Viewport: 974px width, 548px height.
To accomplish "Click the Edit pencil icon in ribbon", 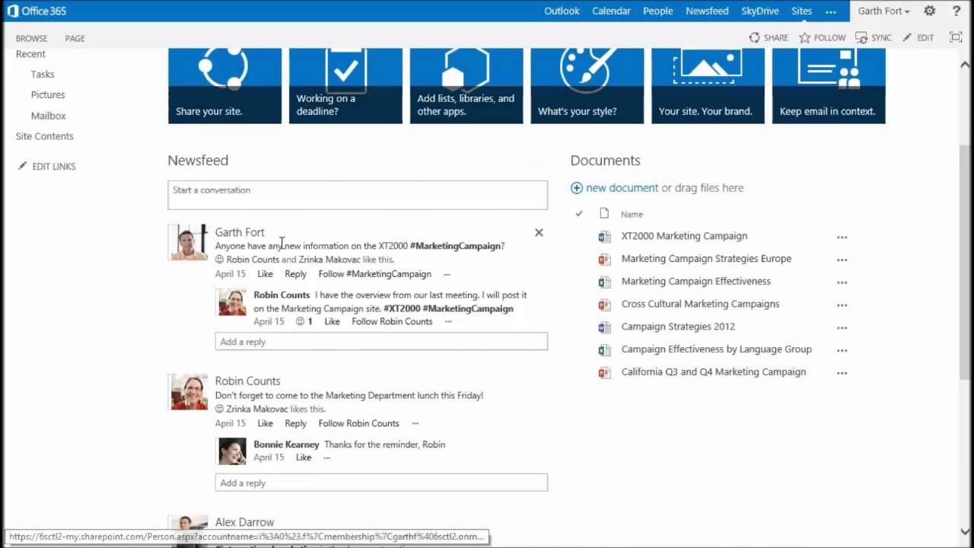I will click(907, 37).
